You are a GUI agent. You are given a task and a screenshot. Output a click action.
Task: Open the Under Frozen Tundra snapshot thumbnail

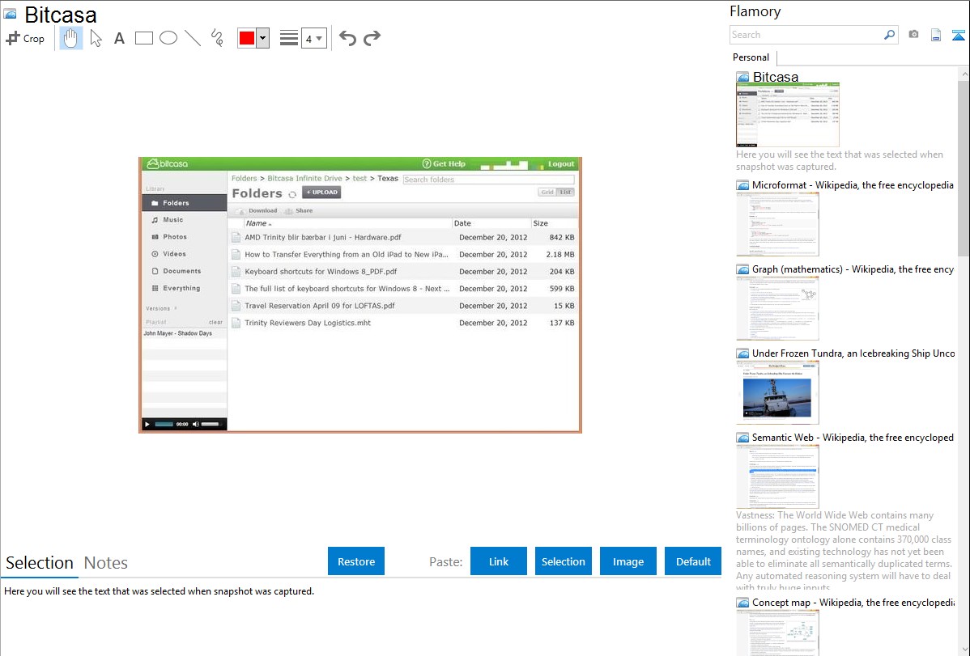(777, 392)
